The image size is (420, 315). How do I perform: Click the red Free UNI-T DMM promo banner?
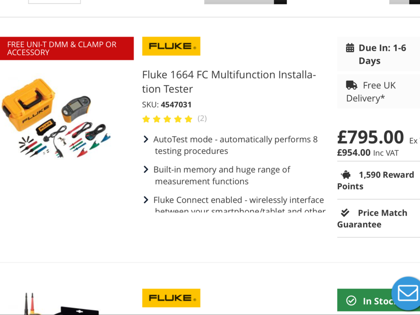click(67, 48)
